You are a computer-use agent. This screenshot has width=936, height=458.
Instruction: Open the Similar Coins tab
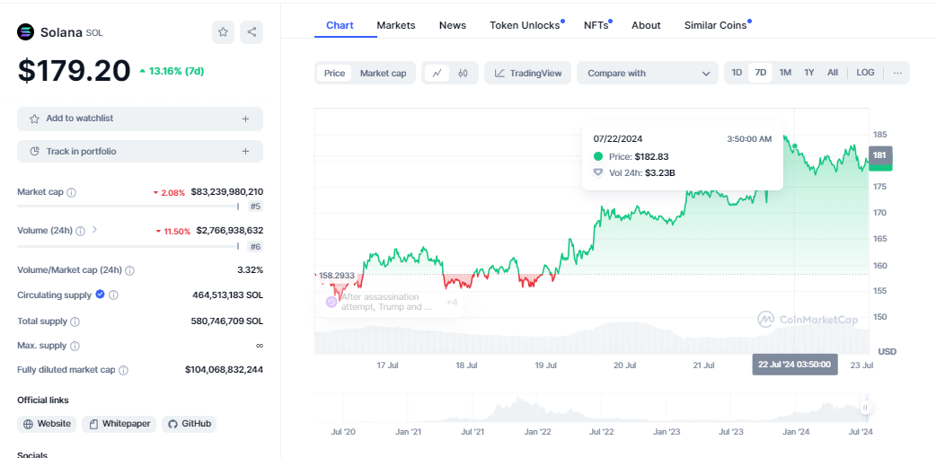coord(715,26)
